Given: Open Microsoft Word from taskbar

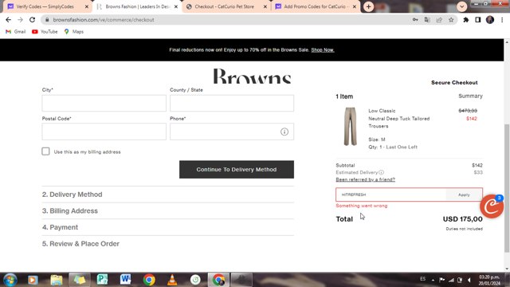Looking at the screenshot, I should (x=126, y=280).
